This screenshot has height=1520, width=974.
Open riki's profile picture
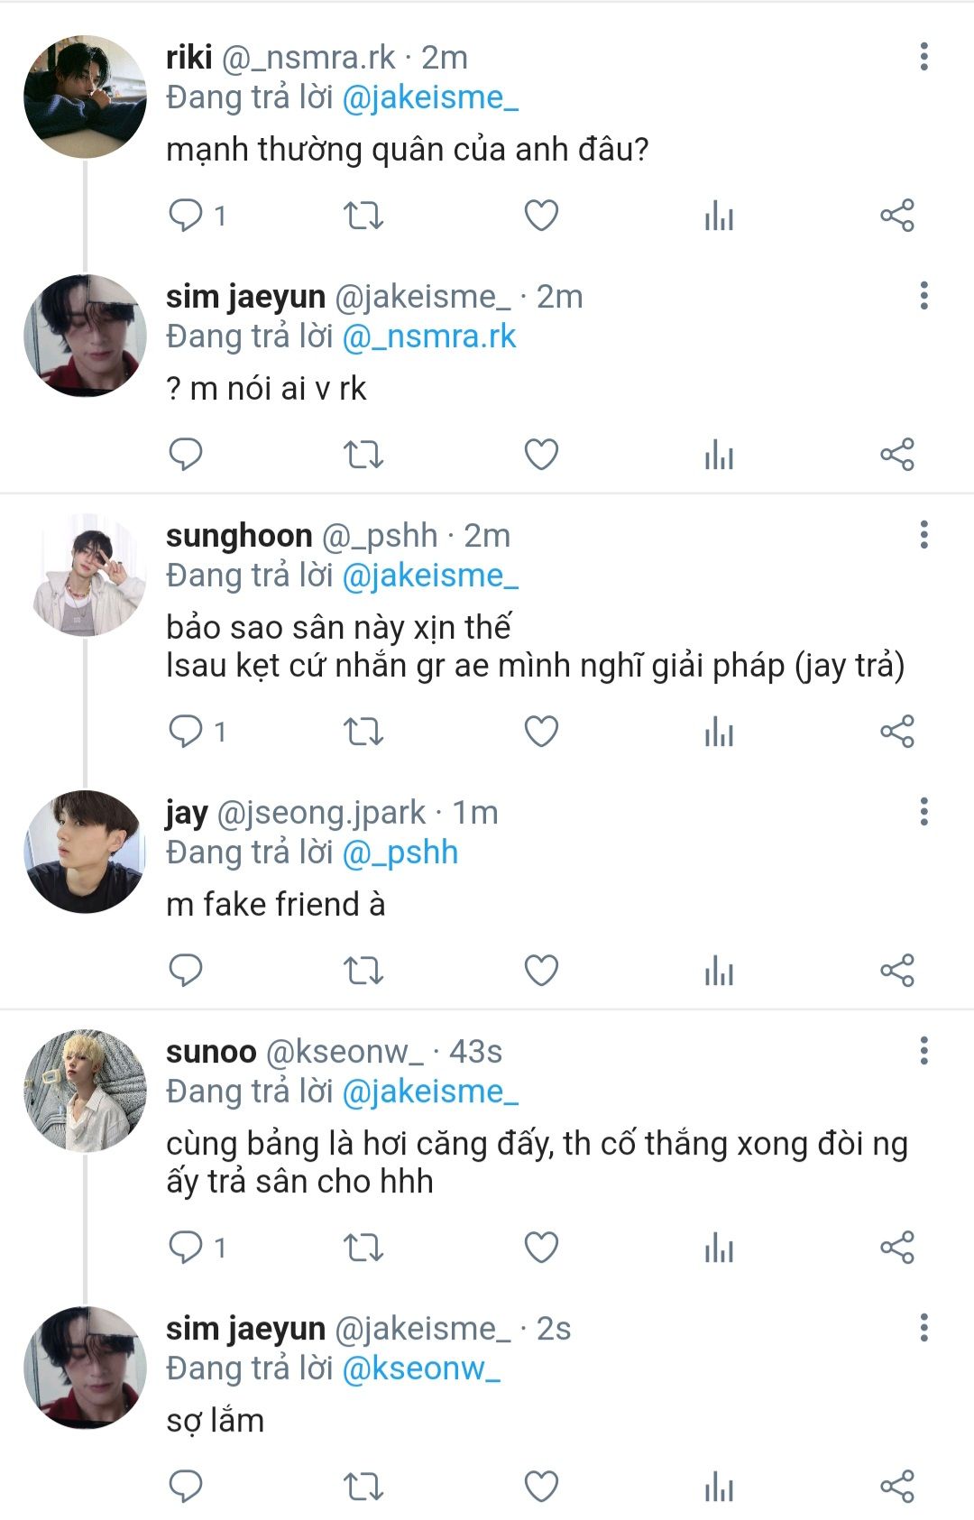pyautogui.click(x=85, y=97)
